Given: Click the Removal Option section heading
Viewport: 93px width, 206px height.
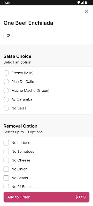Looking at the screenshot, I should coord(20,126).
